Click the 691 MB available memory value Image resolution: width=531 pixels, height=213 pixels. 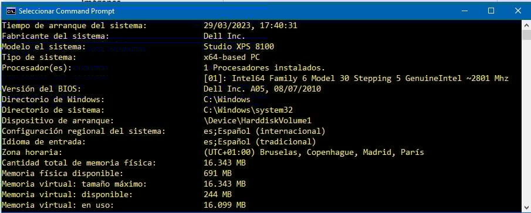tap(218, 173)
